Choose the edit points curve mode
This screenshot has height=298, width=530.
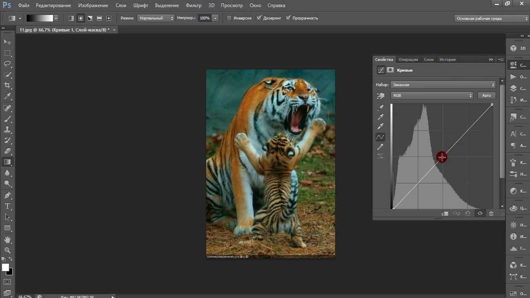click(x=381, y=137)
